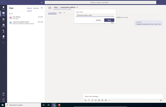Switch to the Recent tab

tap(30, 8)
